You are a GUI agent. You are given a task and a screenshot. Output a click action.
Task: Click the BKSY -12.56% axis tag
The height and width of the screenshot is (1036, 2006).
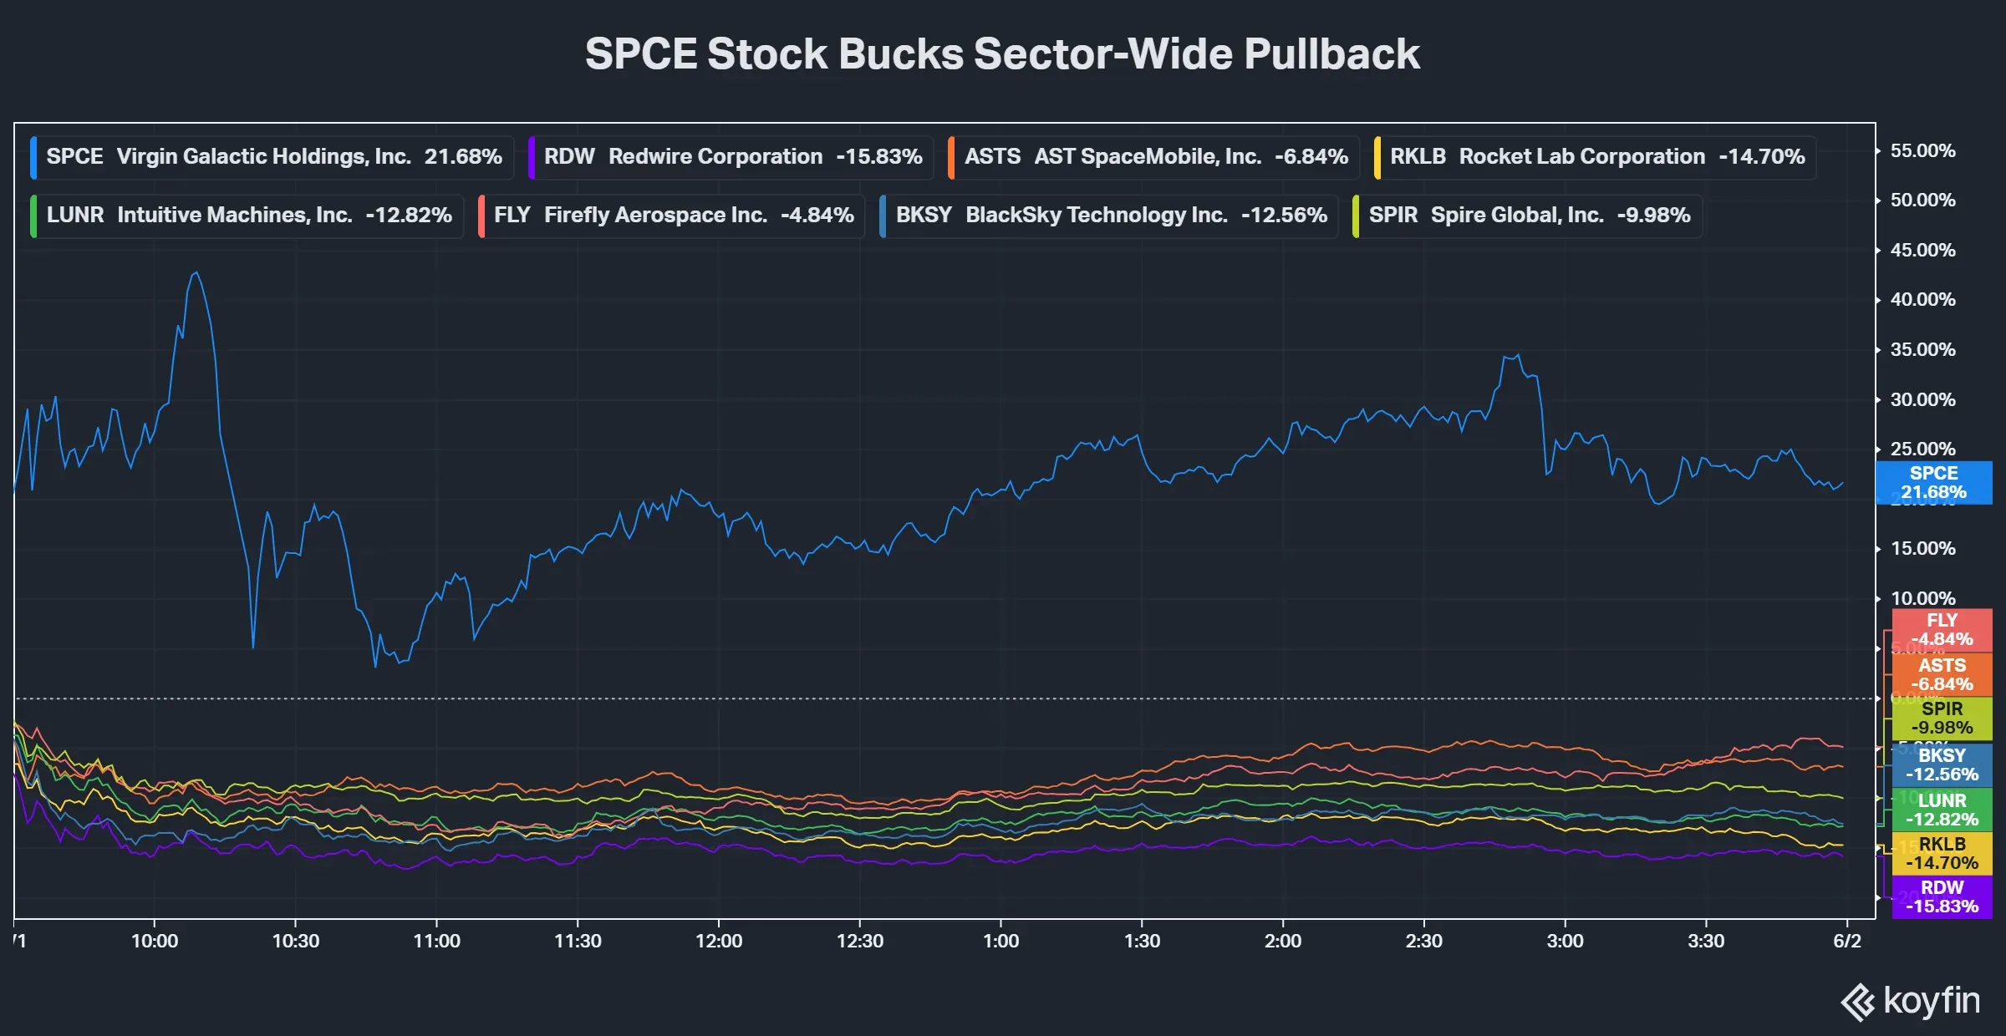(1942, 765)
